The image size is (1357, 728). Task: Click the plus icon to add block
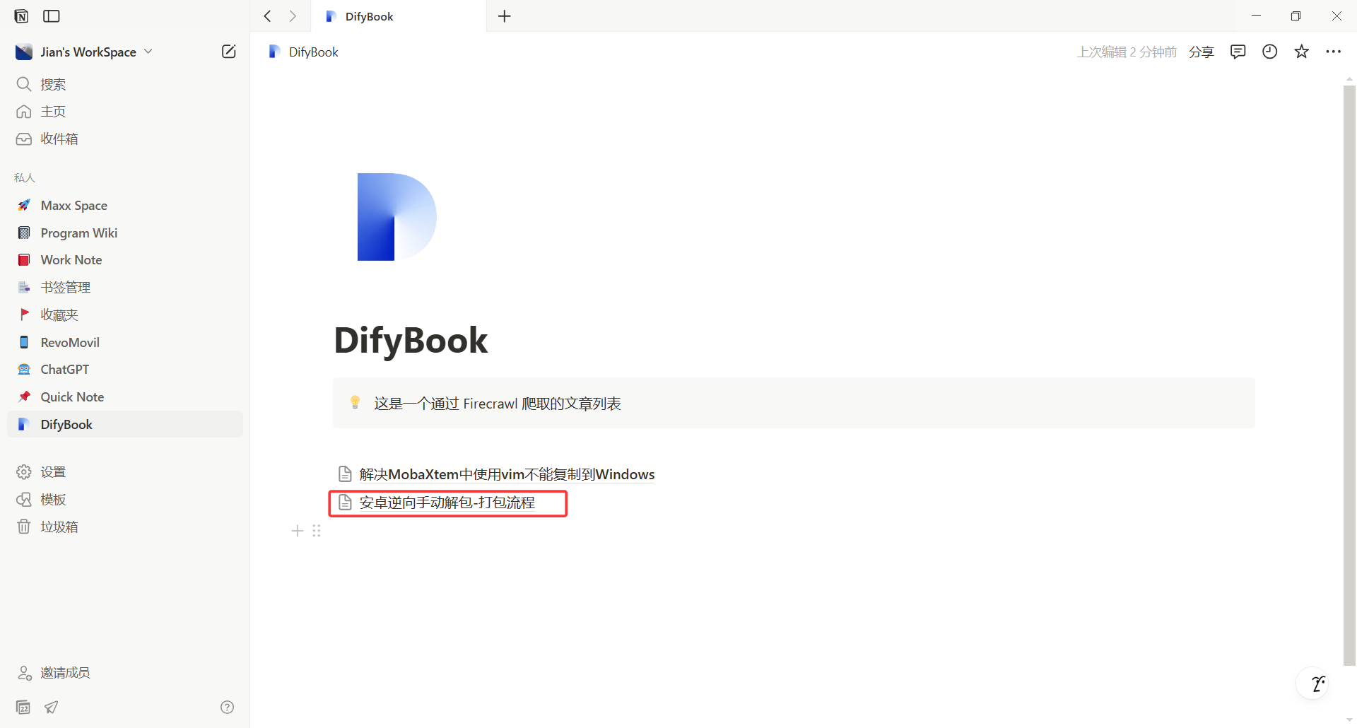298,531
